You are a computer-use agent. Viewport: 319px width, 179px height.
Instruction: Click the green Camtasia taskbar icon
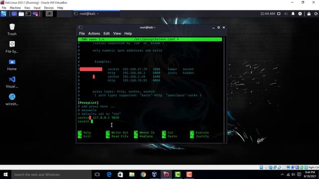click(x=177, y=175)
